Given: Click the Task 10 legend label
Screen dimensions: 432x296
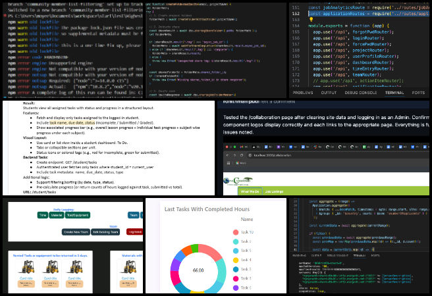Looking at the screenshot, I should [x=247, y=232].
